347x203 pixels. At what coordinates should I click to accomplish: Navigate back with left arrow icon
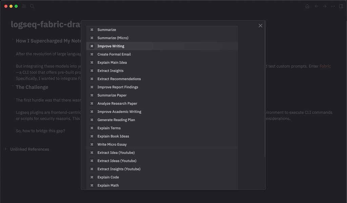coord(317,6)
